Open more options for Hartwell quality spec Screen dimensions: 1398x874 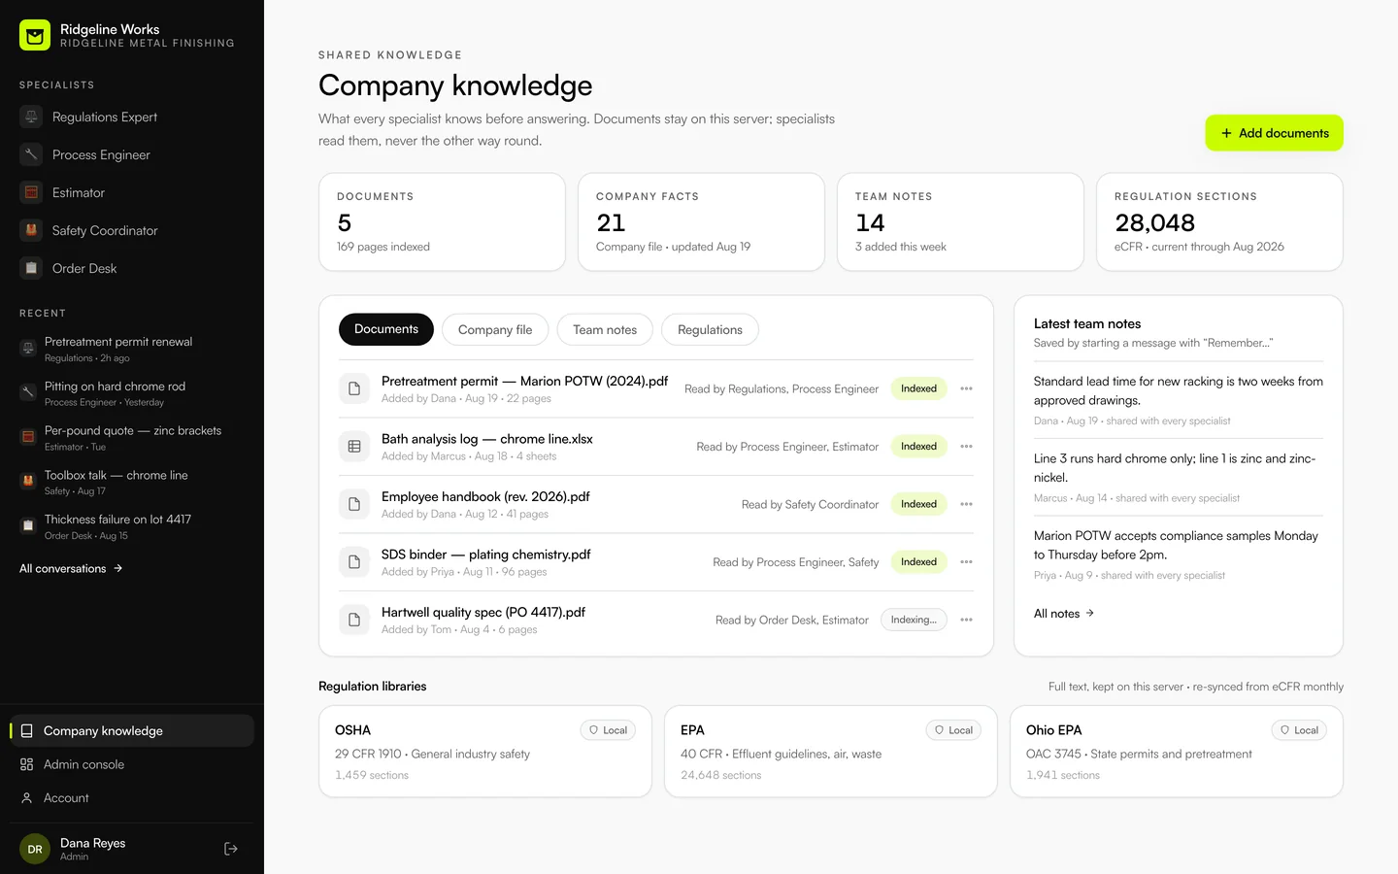966,620
